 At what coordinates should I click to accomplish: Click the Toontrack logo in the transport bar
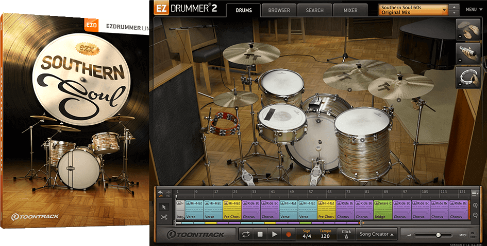pos(196,235)
